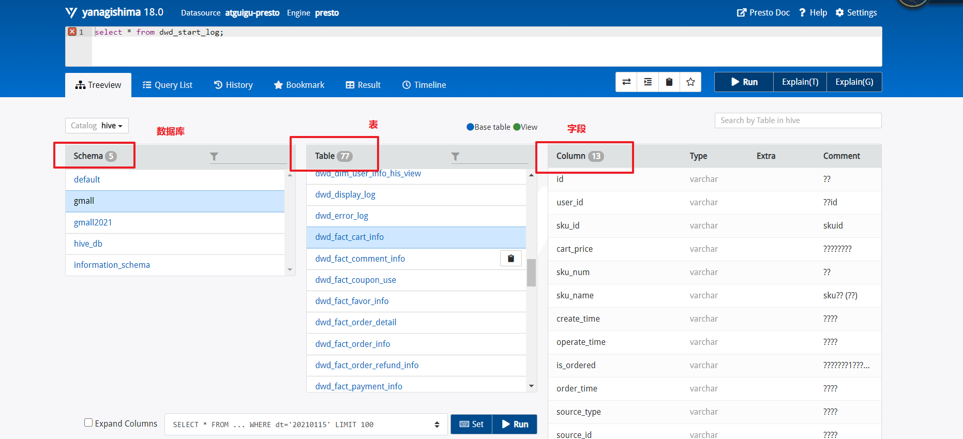The image size is (963, 439).
Task: Select table dwd_fact_order_refund_info
Action: coord(416,365)
